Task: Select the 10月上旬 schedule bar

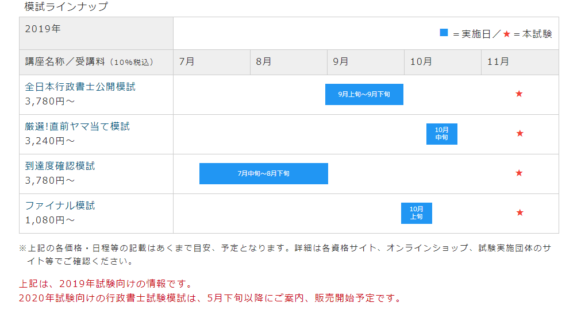Action: coord(416,213)
